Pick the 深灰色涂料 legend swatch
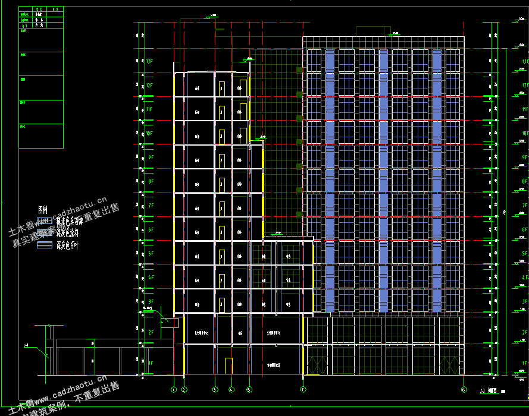This screenshot has width=529, height=416. [45, 233]
